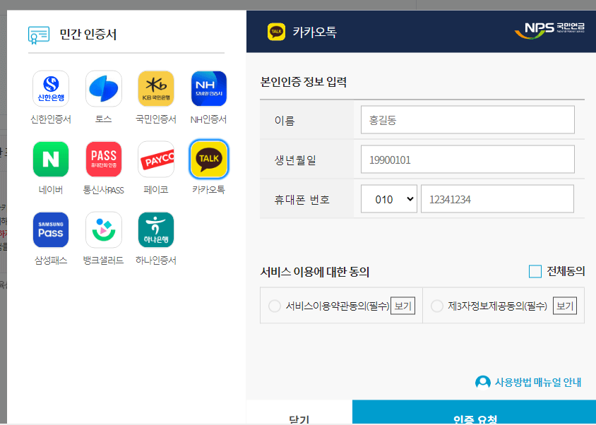596x425 pixels.
Task: Select the PAYCO (페이코) icon
Action: click(x=155, y=159)
